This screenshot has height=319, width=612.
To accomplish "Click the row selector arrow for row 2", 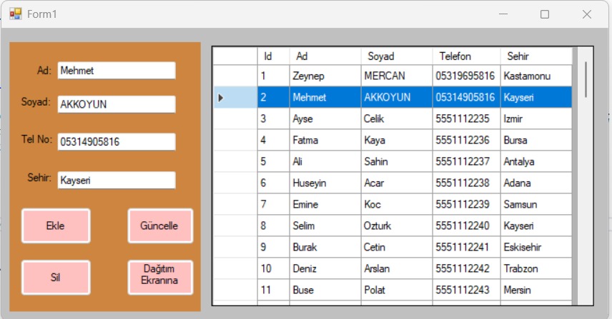I will tap(220, 97).
